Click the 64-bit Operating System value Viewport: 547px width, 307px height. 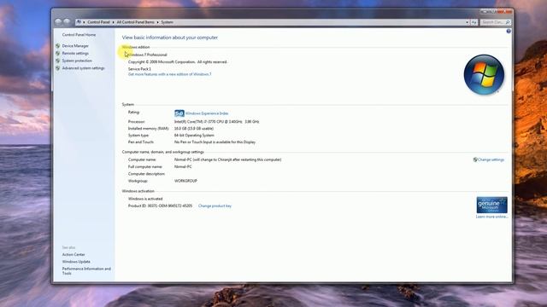(x=194, y=136)
